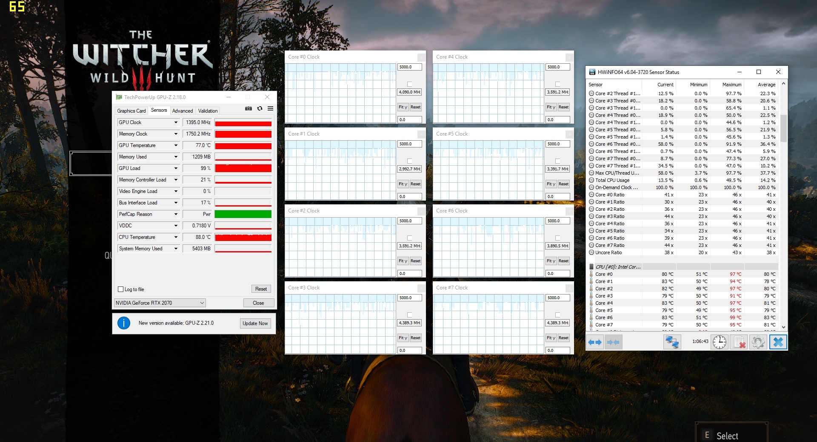Open the GPU Temperature sensor dropdown

[176, 145]
